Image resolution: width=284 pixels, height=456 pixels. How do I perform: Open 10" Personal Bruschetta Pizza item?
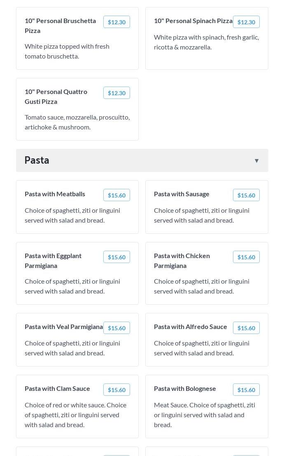(x=60, y=26)
